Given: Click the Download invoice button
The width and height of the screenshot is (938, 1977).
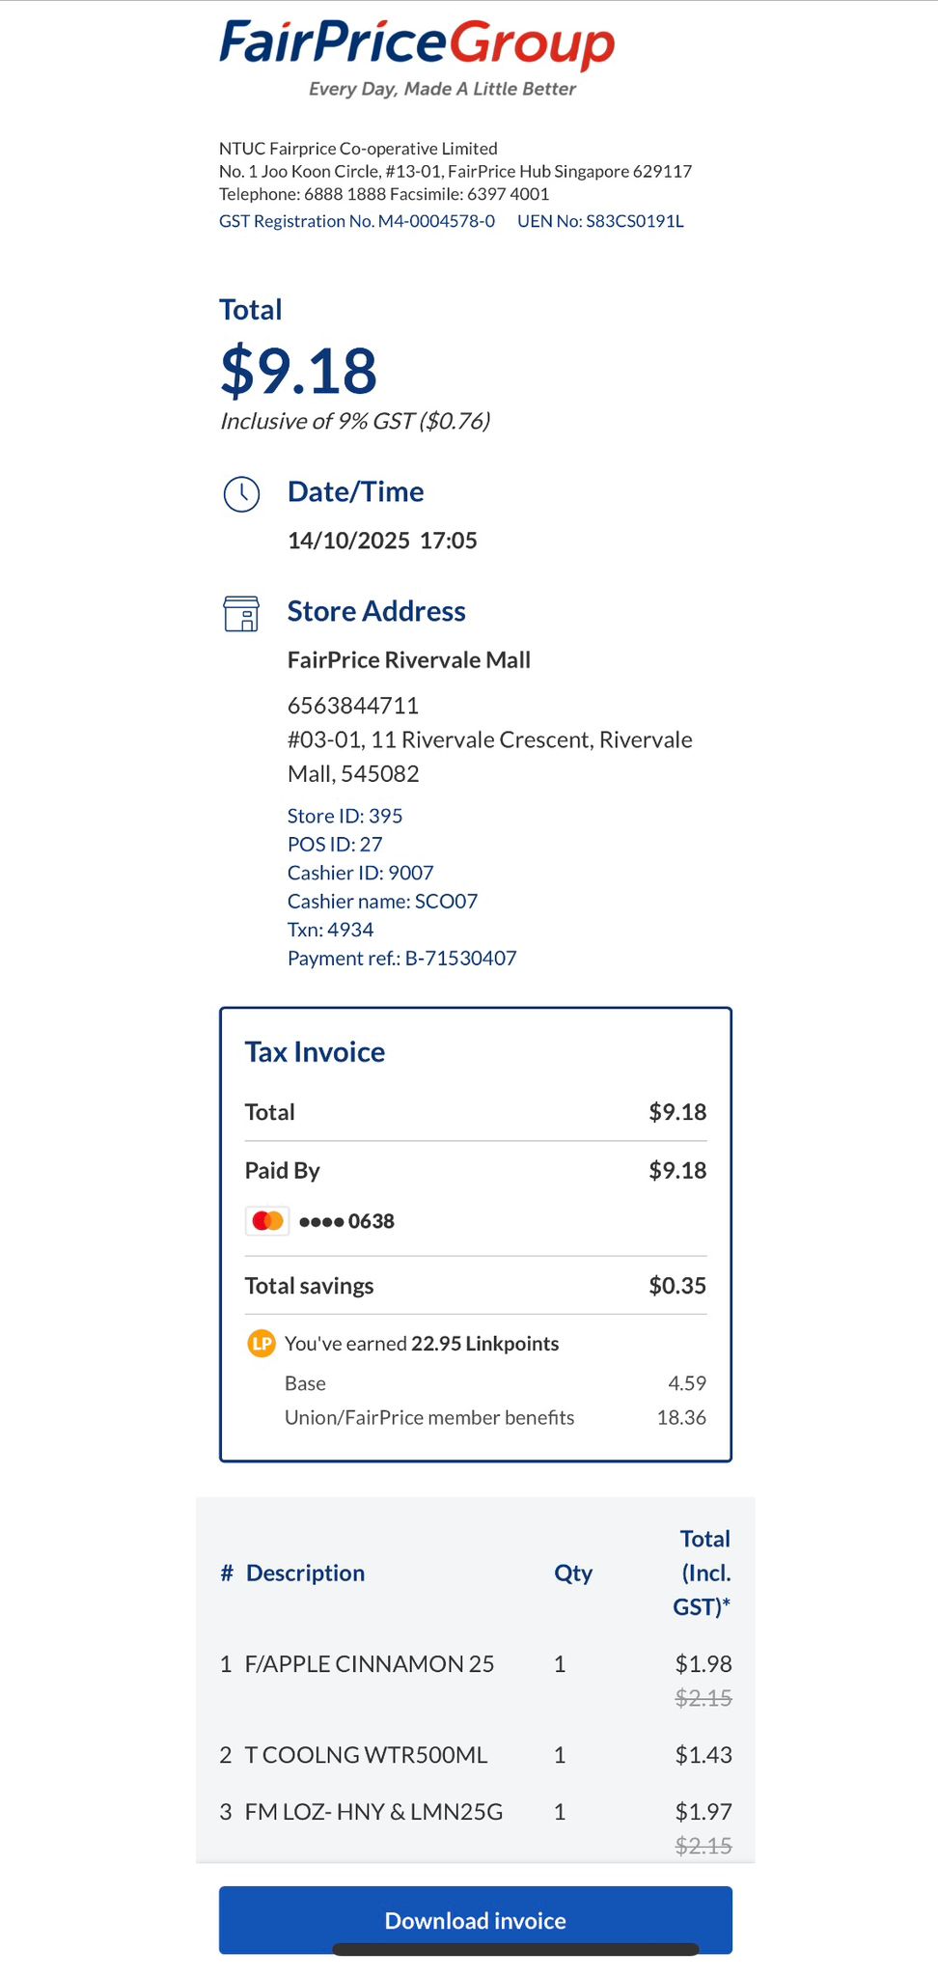Looking at the screenshot, I should tap(475, 1919).
